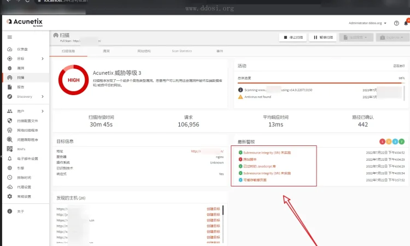Click the green informational count badge
Screen dimensions: 410x246
click(x=402, y=142)
